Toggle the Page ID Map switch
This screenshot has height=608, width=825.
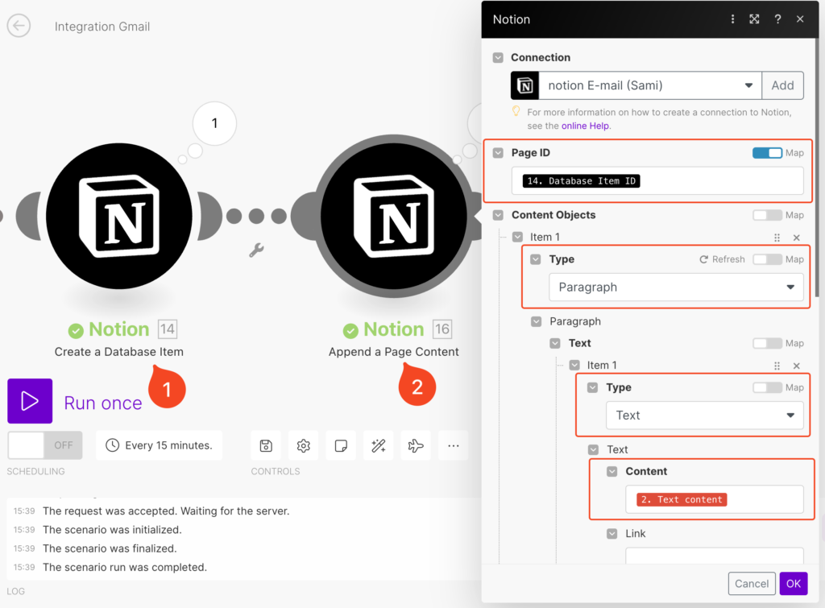[767, 153]
